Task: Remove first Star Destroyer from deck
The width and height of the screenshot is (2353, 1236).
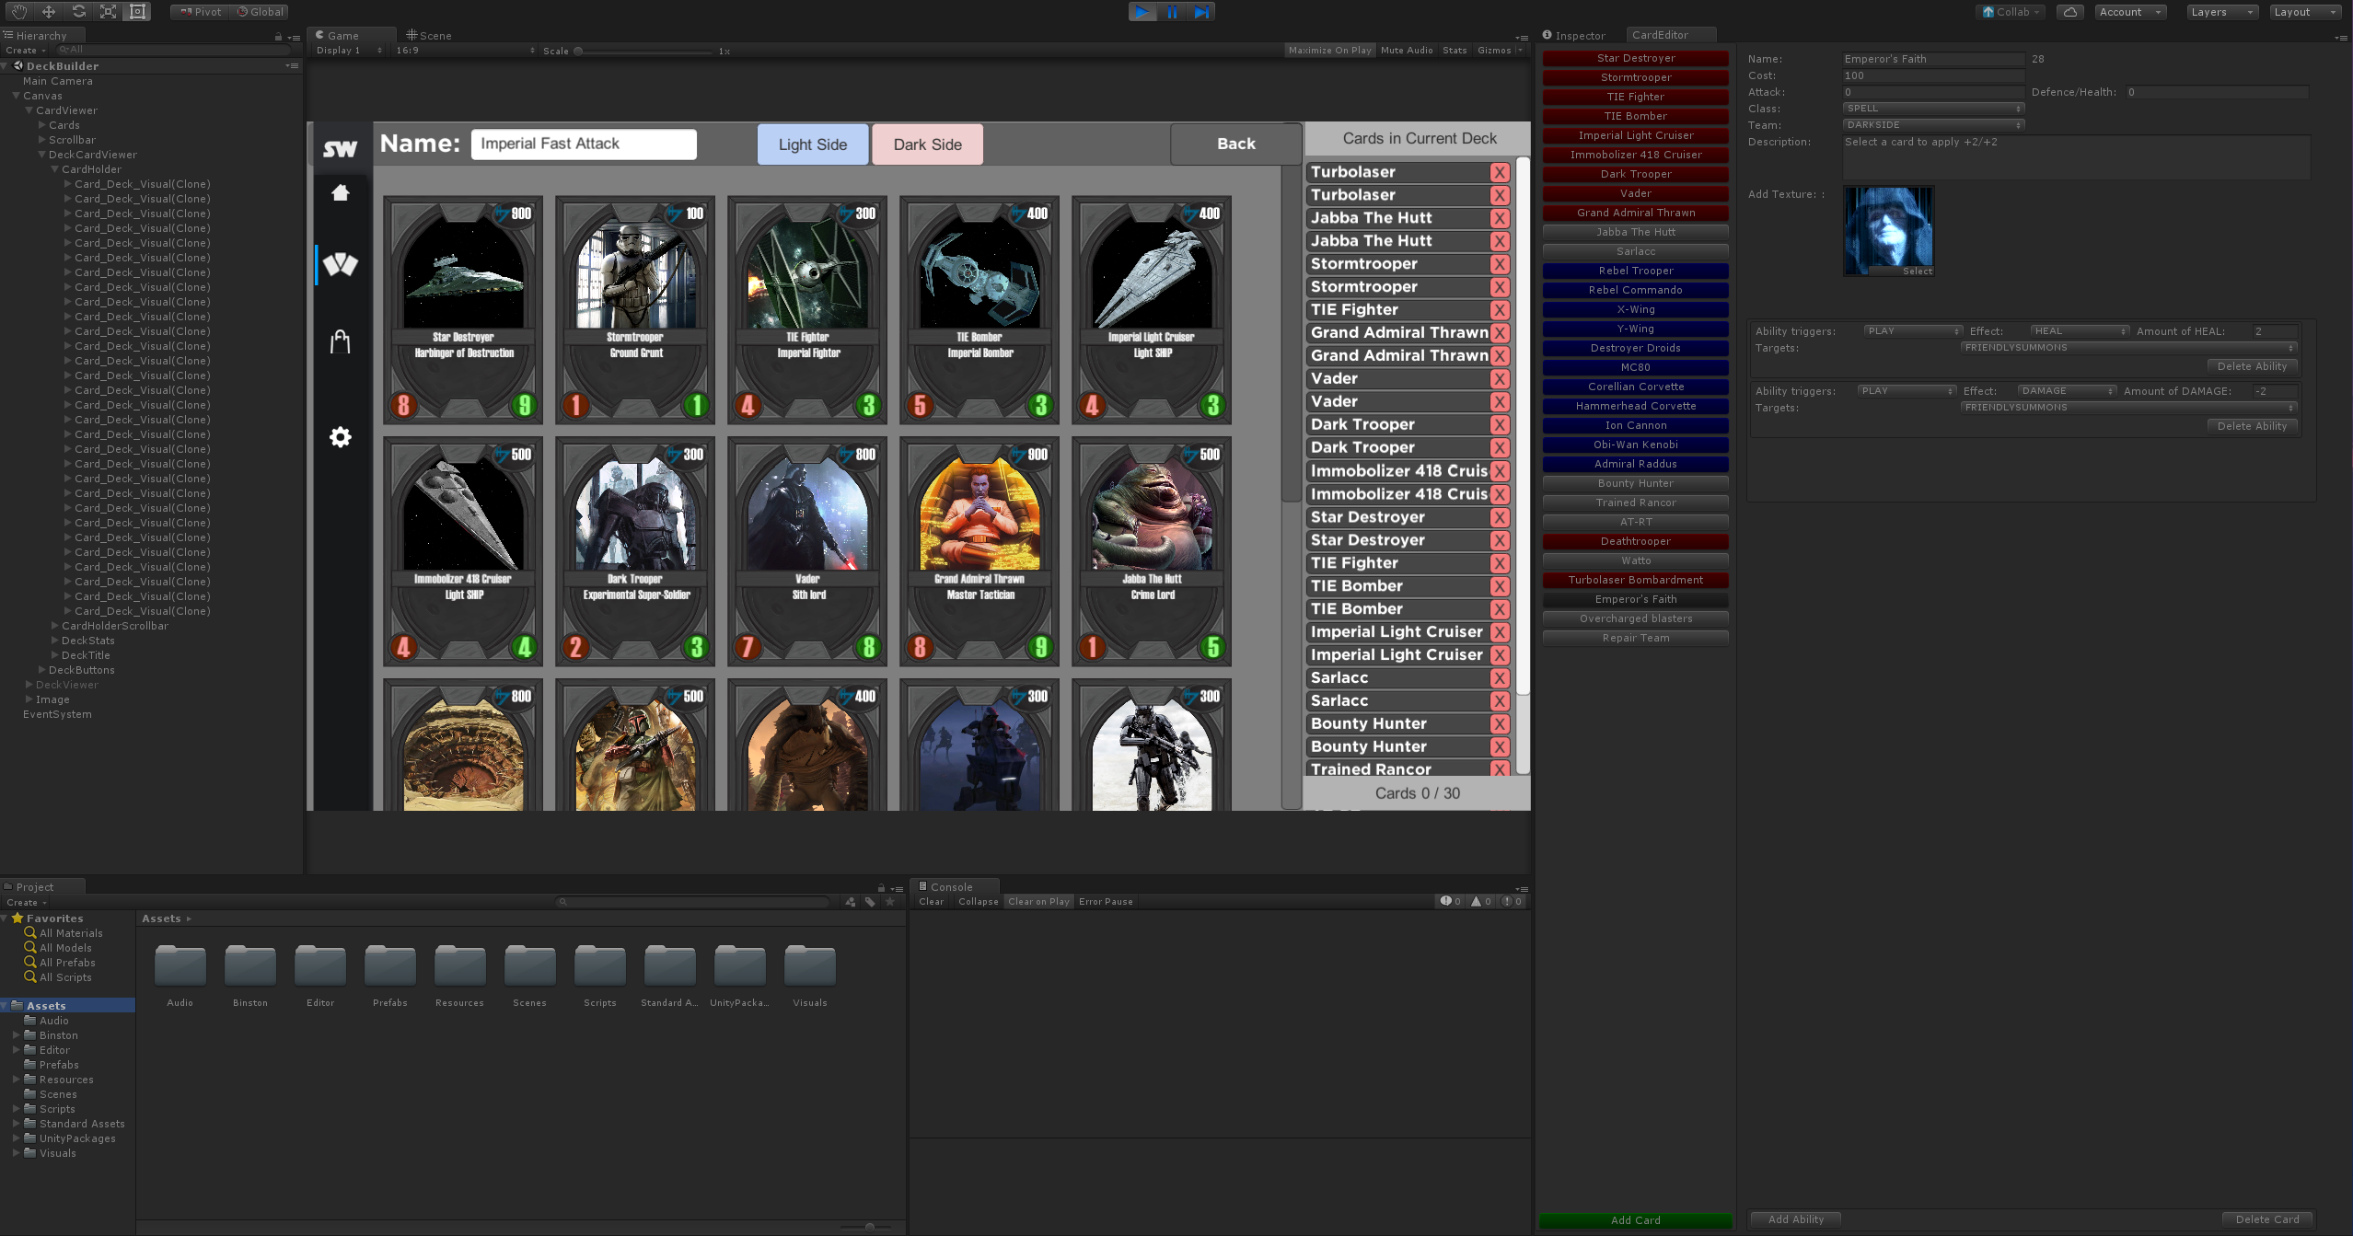Action: pos(1500,517)
